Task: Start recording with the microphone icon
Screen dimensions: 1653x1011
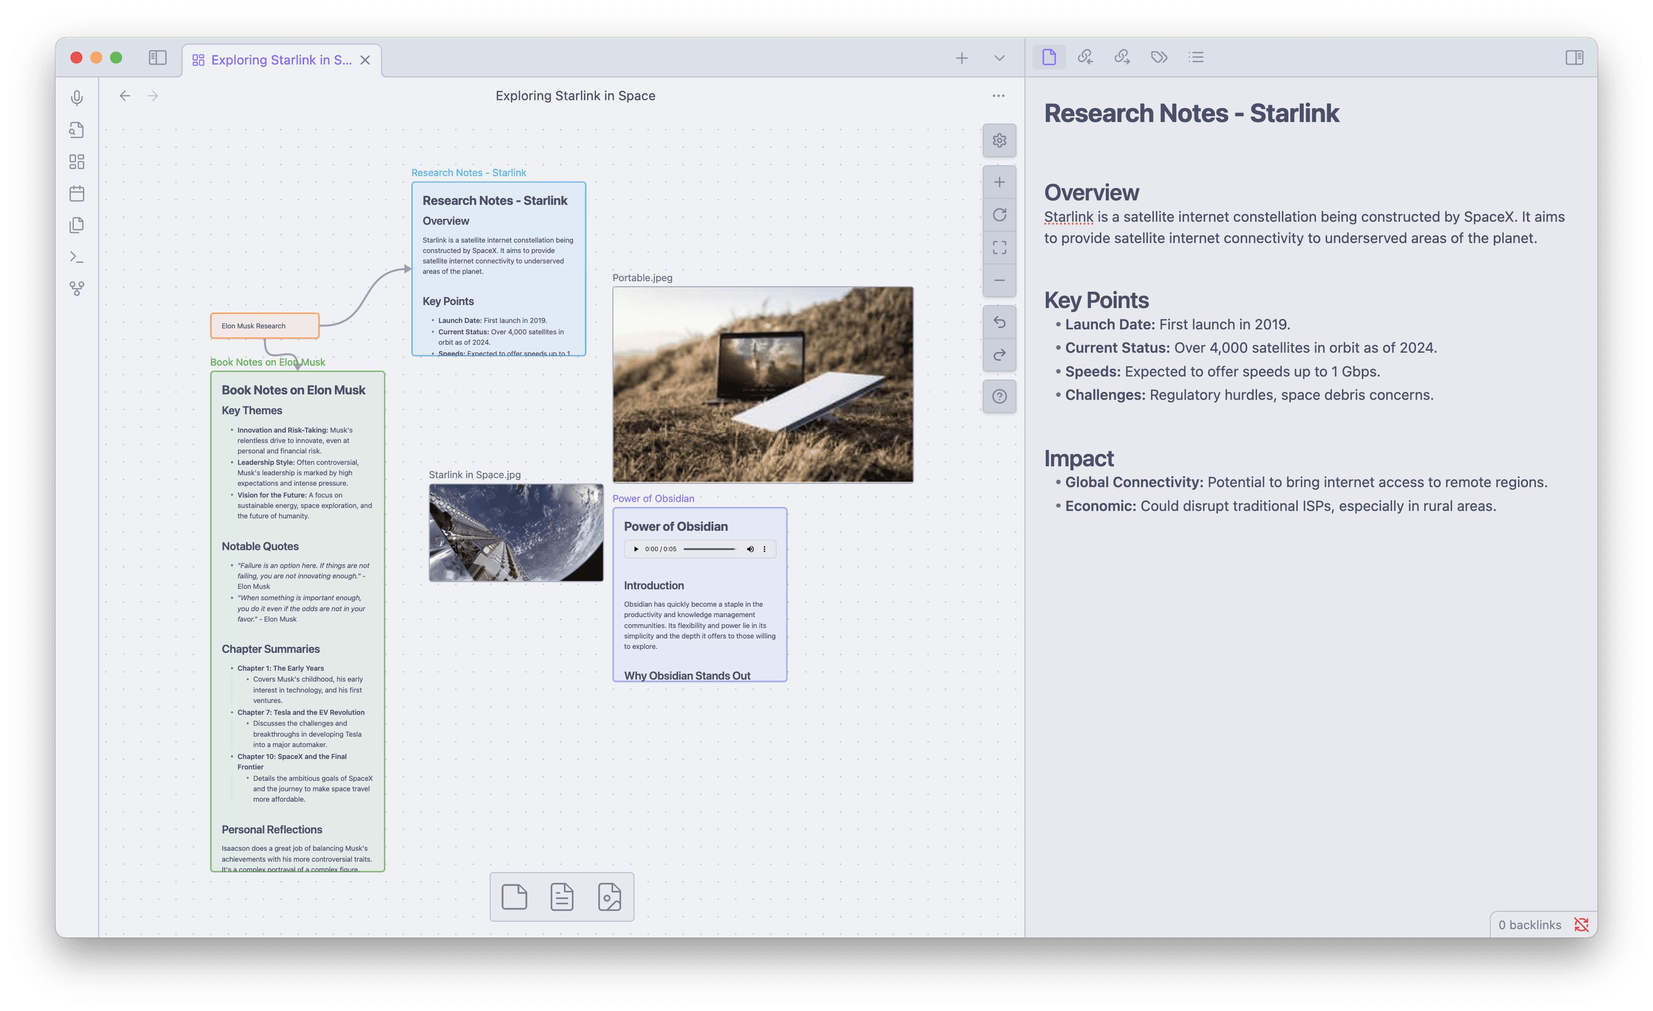Action: click(x=76, y=97)
